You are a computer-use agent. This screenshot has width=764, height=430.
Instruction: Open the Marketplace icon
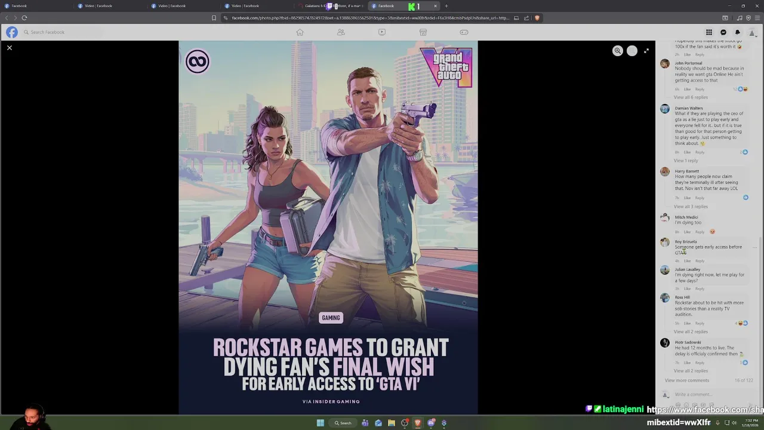[x=423, y=32]
